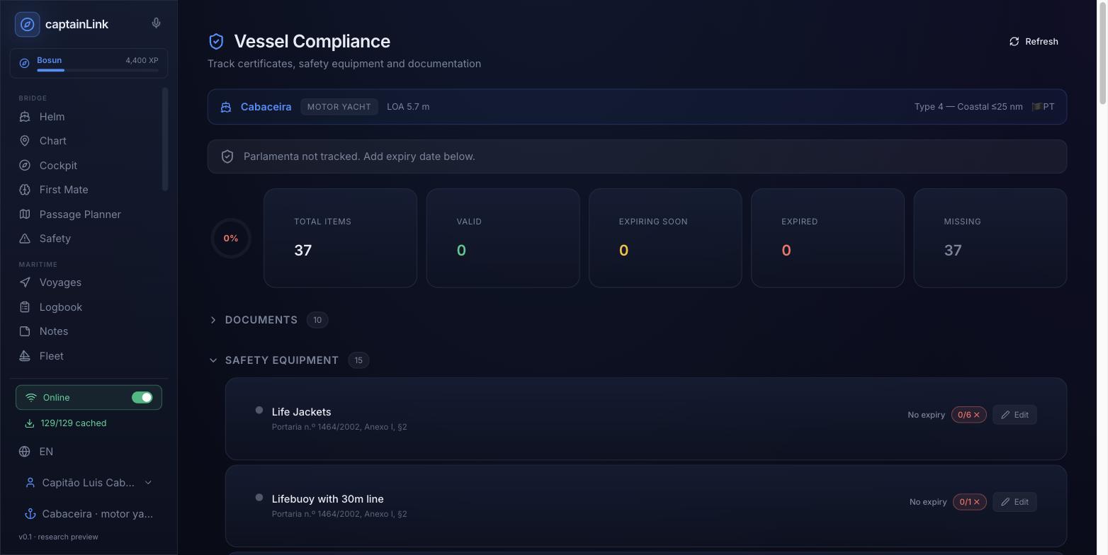Viewport: 1108px width, 555px height.
Task: Click the Cabaceira vessel ship icon
Action: [226, 107]
